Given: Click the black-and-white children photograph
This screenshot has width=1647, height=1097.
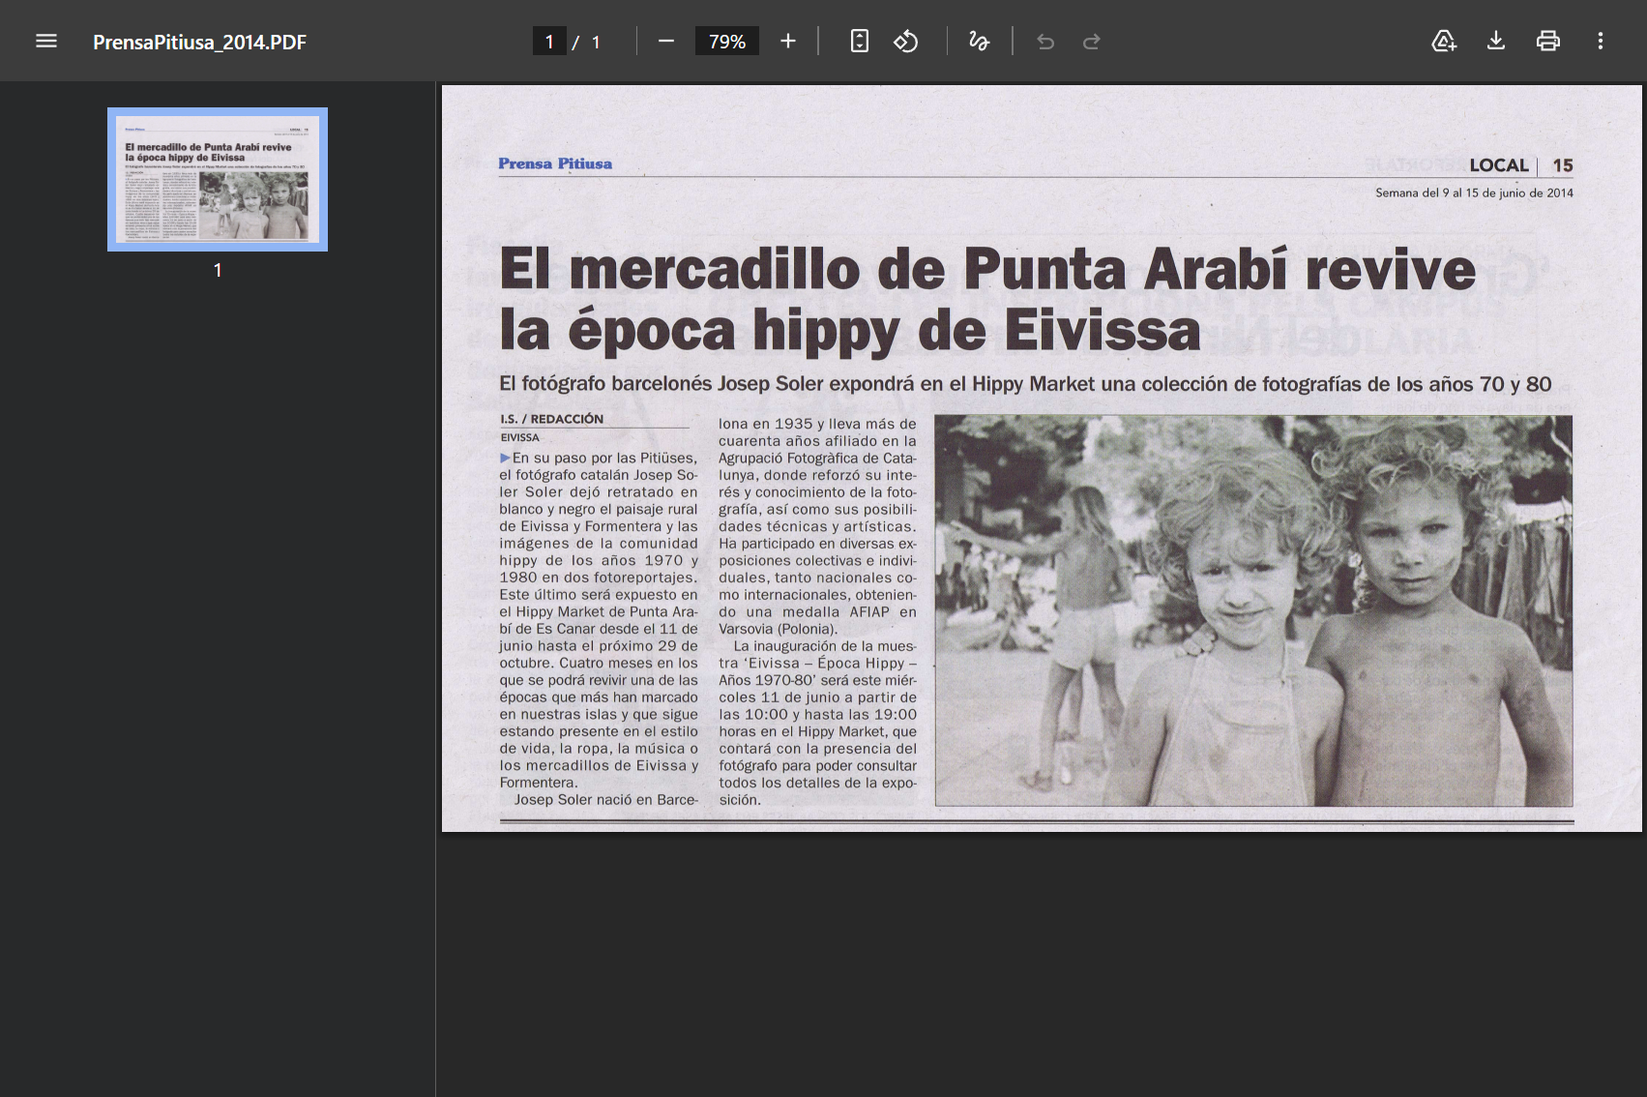Looking at the screenshot, I should pyautogui.click(x=1252, y=610).
